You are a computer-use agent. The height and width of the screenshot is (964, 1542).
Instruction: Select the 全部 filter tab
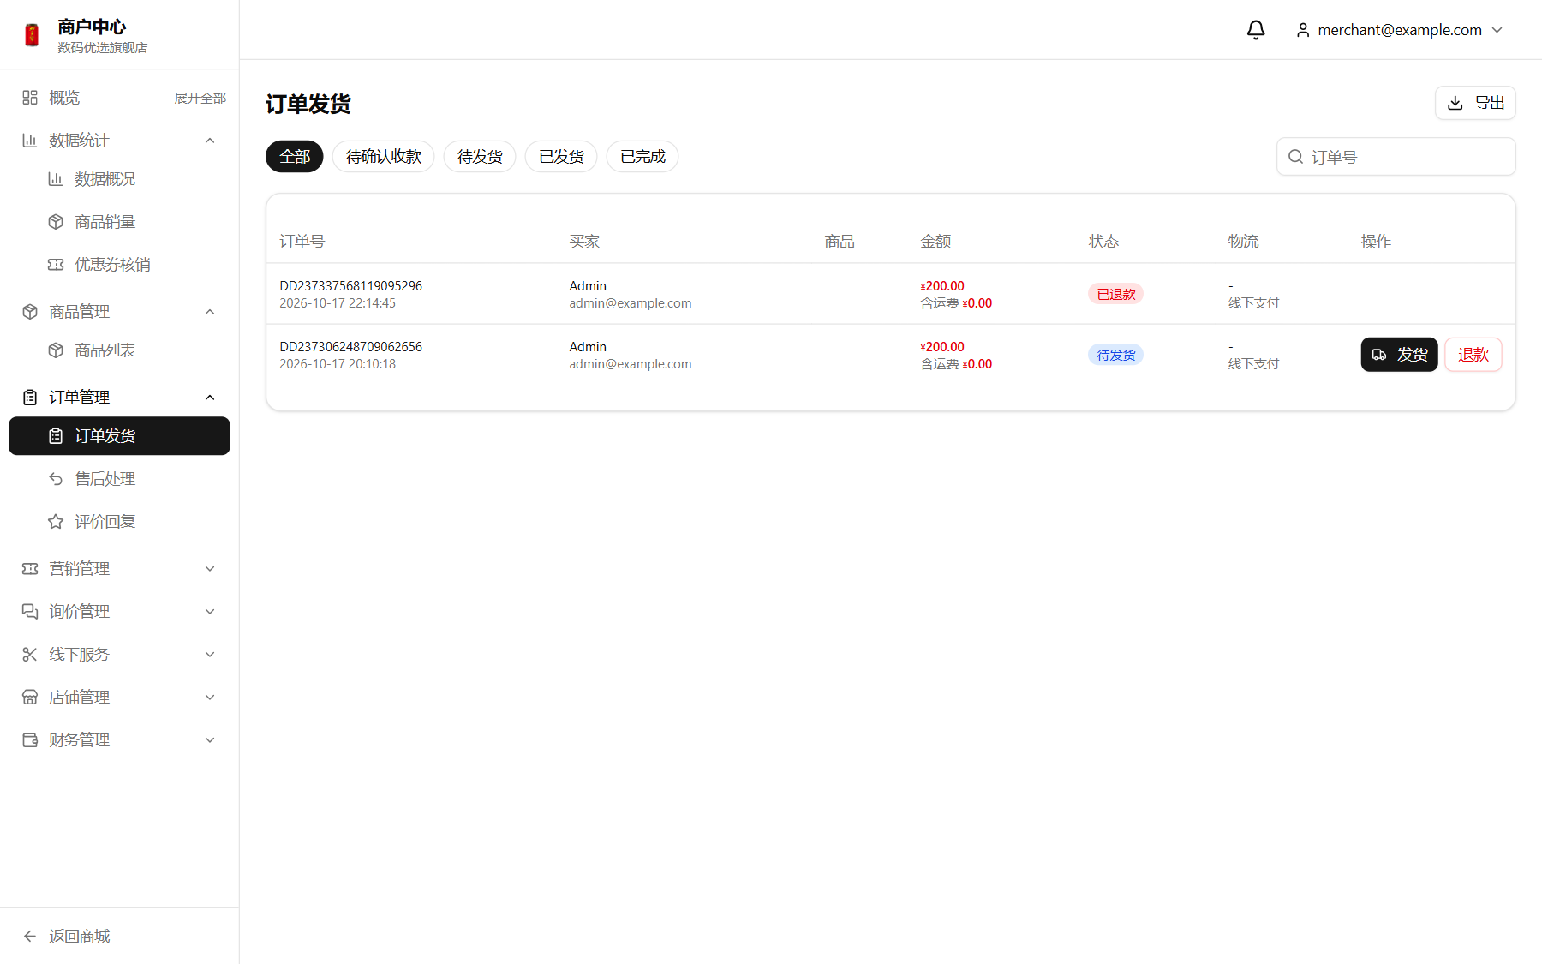pyautogui.click(x=295, y=157)
